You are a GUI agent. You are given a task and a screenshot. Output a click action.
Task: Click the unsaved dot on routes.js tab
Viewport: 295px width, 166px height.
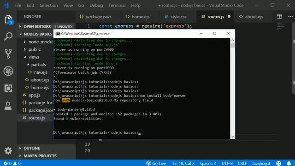(x=229, y=17)
